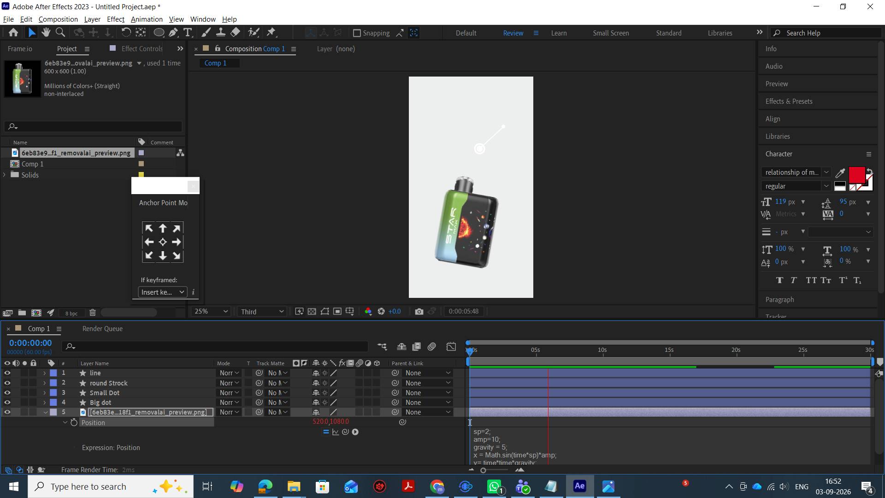
Task: Switch to the Render Queue tab
Action: tap(102, 329)
